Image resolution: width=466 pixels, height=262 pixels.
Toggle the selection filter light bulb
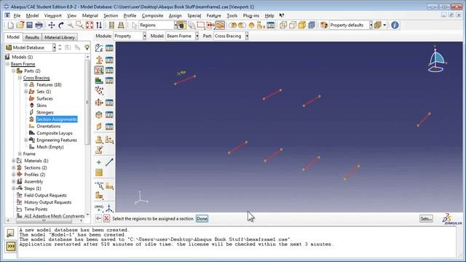click(x=87, y=47)
